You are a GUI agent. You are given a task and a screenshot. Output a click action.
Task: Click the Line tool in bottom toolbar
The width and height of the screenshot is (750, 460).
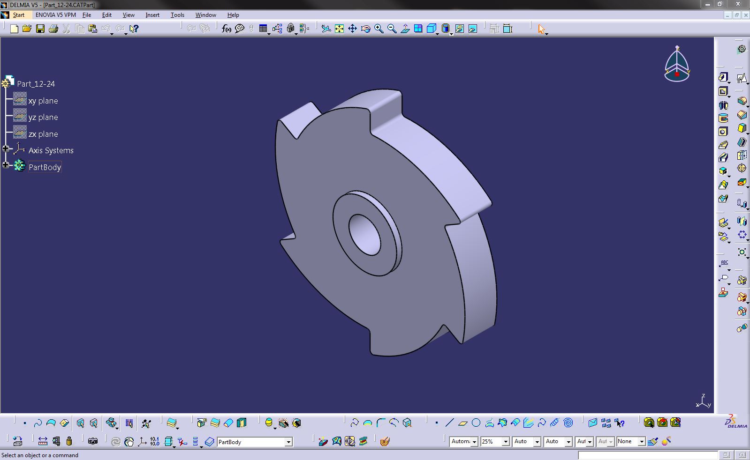point(449,423)
